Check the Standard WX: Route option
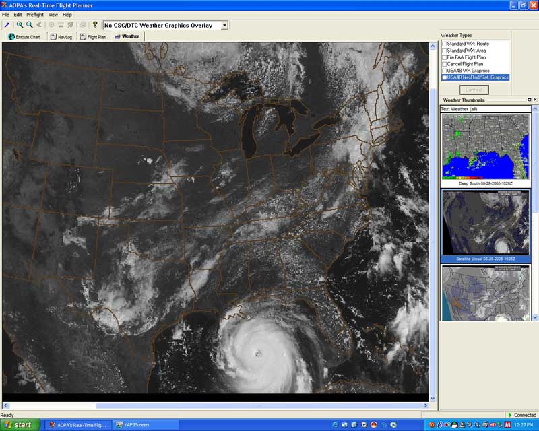This screenshot has height=431, width=539. 444,44
